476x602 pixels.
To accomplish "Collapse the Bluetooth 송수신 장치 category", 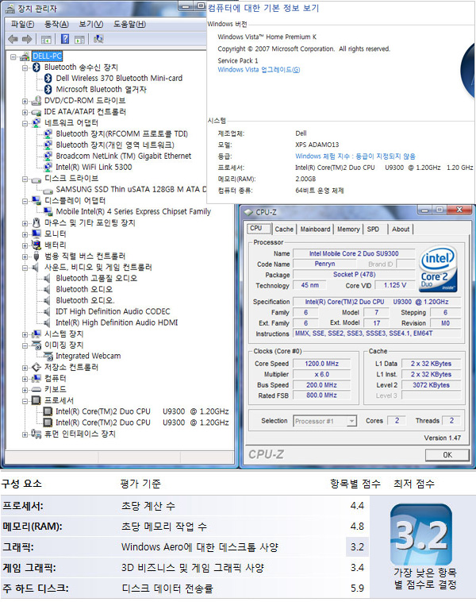I will (x=25, y=68).
